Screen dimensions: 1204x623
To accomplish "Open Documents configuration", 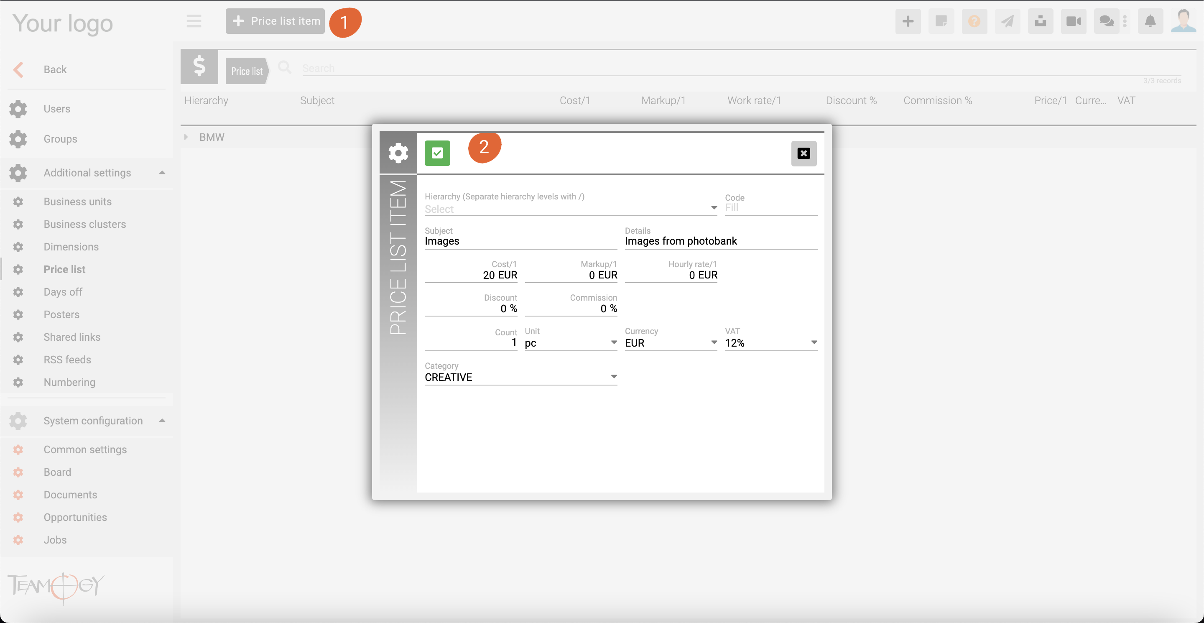I will 70,495.
